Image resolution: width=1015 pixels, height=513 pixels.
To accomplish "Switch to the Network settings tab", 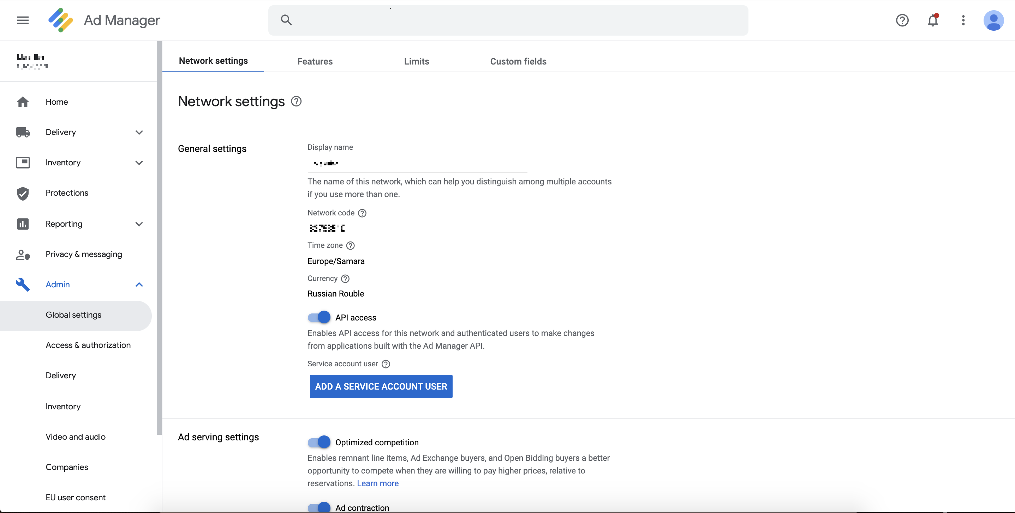I will pyautogui.click(x=213, y=61).
